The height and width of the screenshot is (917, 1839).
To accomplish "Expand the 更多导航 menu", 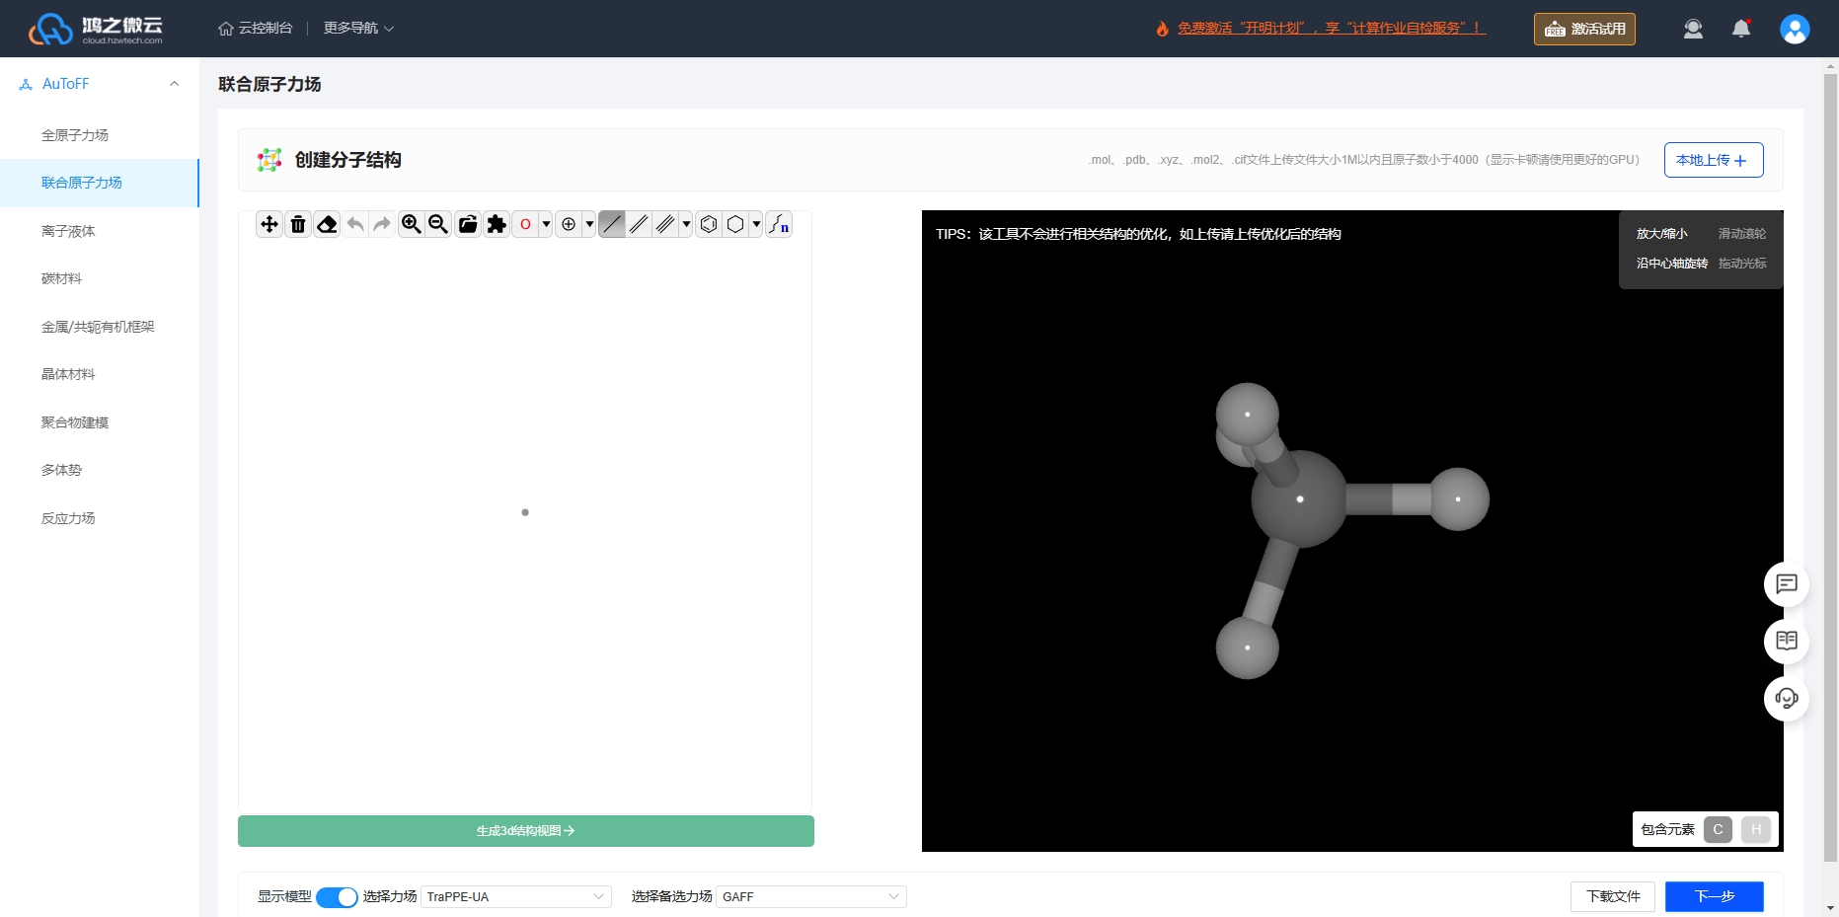I will pos(358,29).
